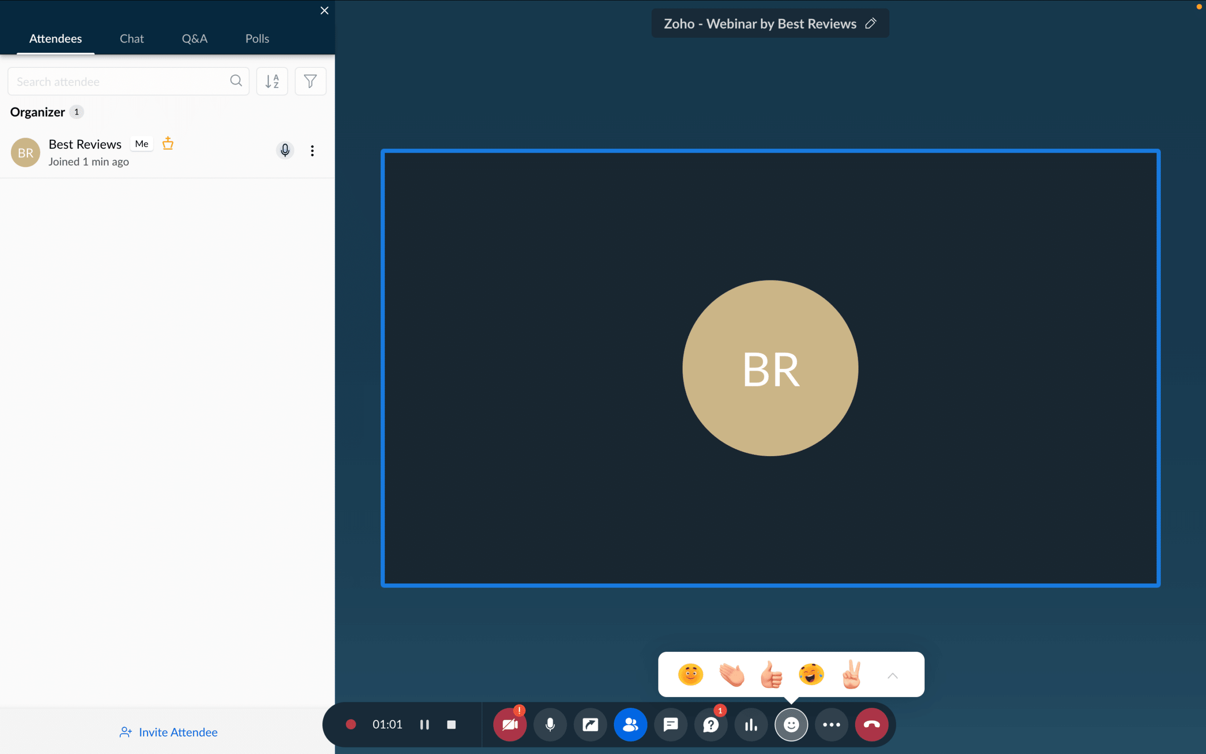Viewport: 1206px width, 754px height.
Task: End the webinar with the red hang-up button
Action: tap(872, 725)
